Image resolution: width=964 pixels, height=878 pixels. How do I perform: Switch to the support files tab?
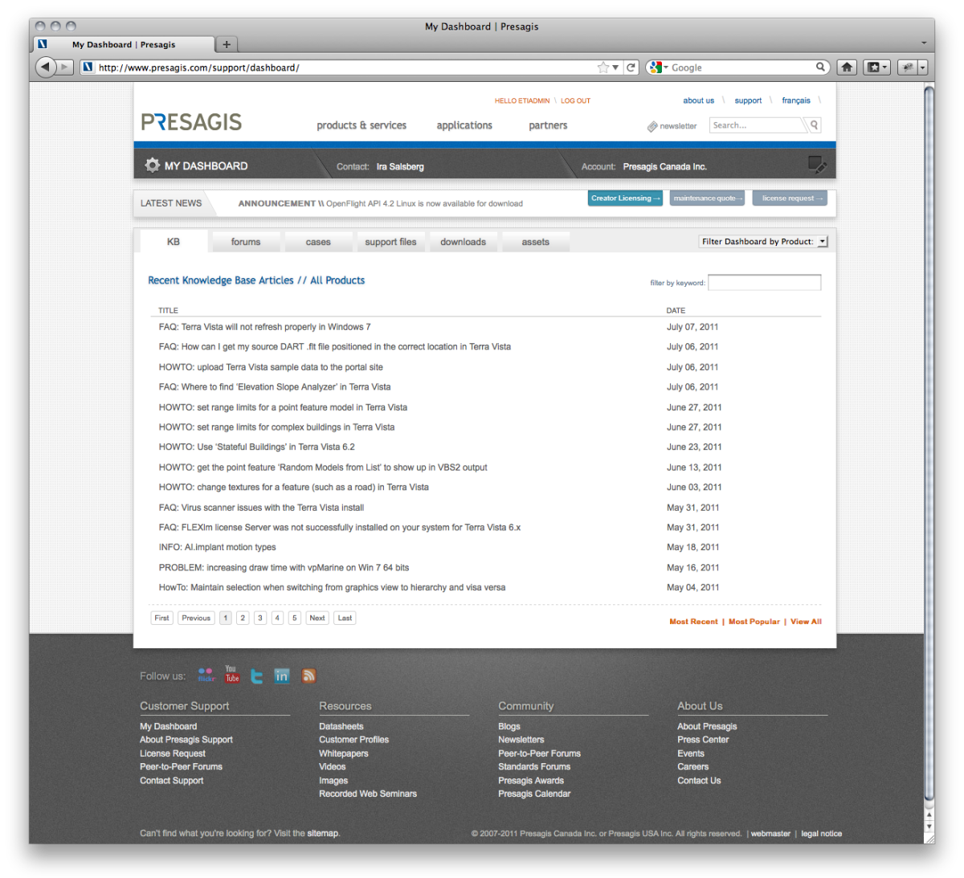click(390, 242)
